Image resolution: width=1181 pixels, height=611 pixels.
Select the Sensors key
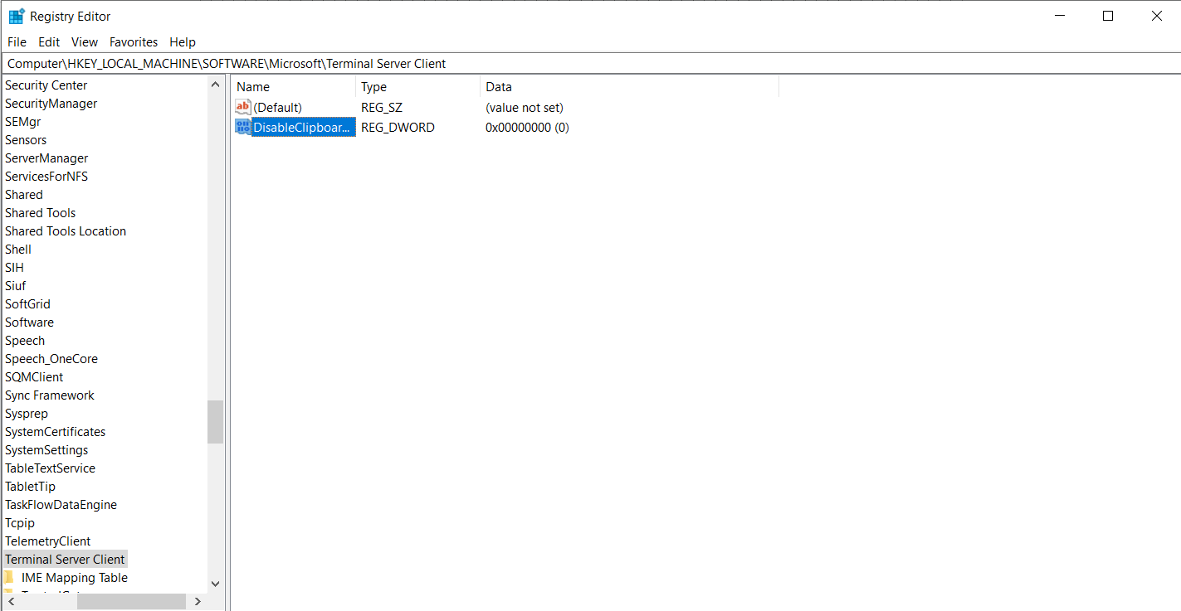pos(26,140)
